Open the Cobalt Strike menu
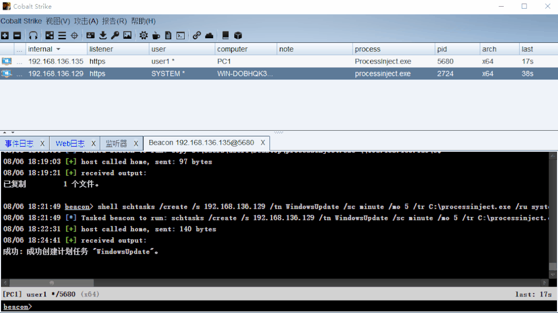Screen dimensions: 558x313 pos(21,21)
